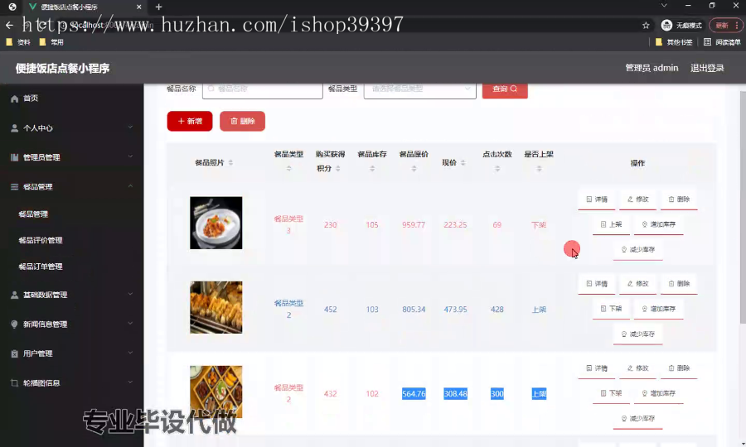Viewport: 746px width, 447px height.
Task: Focus the 餐品名称 search input
Action: (x=263, y=89)
